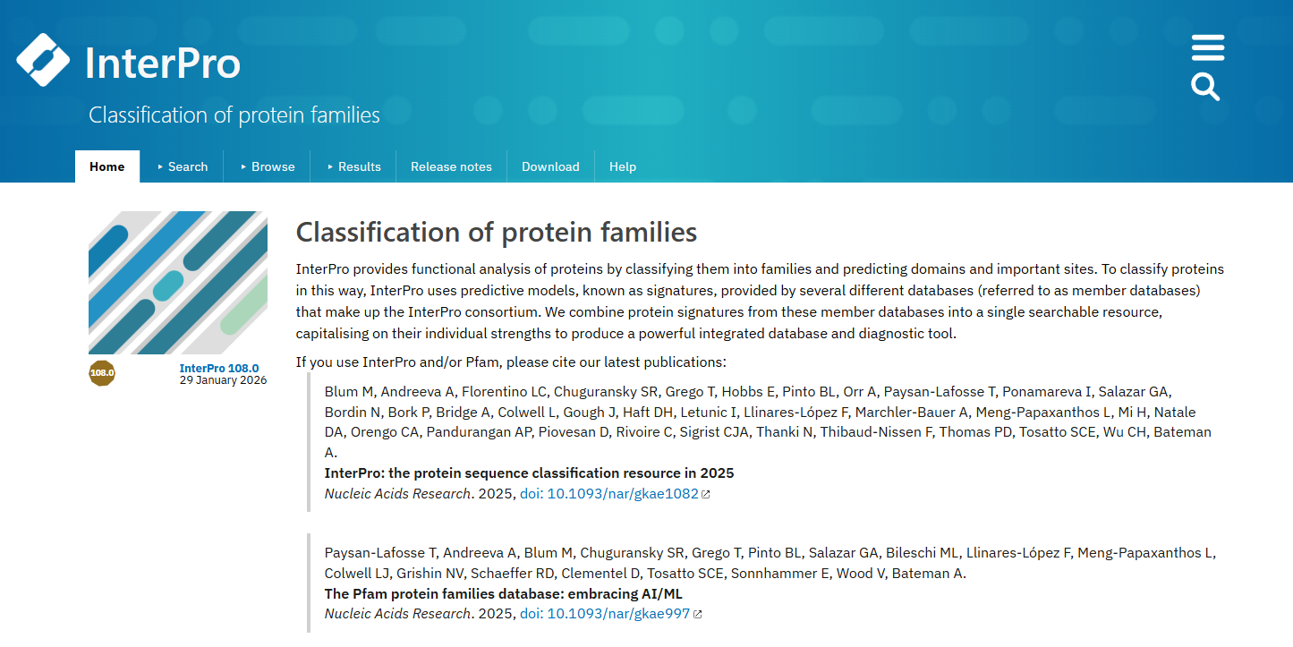Click the Pfam paper title text
This screenshot has height=647, width=1293.
[x=504, y=593]
